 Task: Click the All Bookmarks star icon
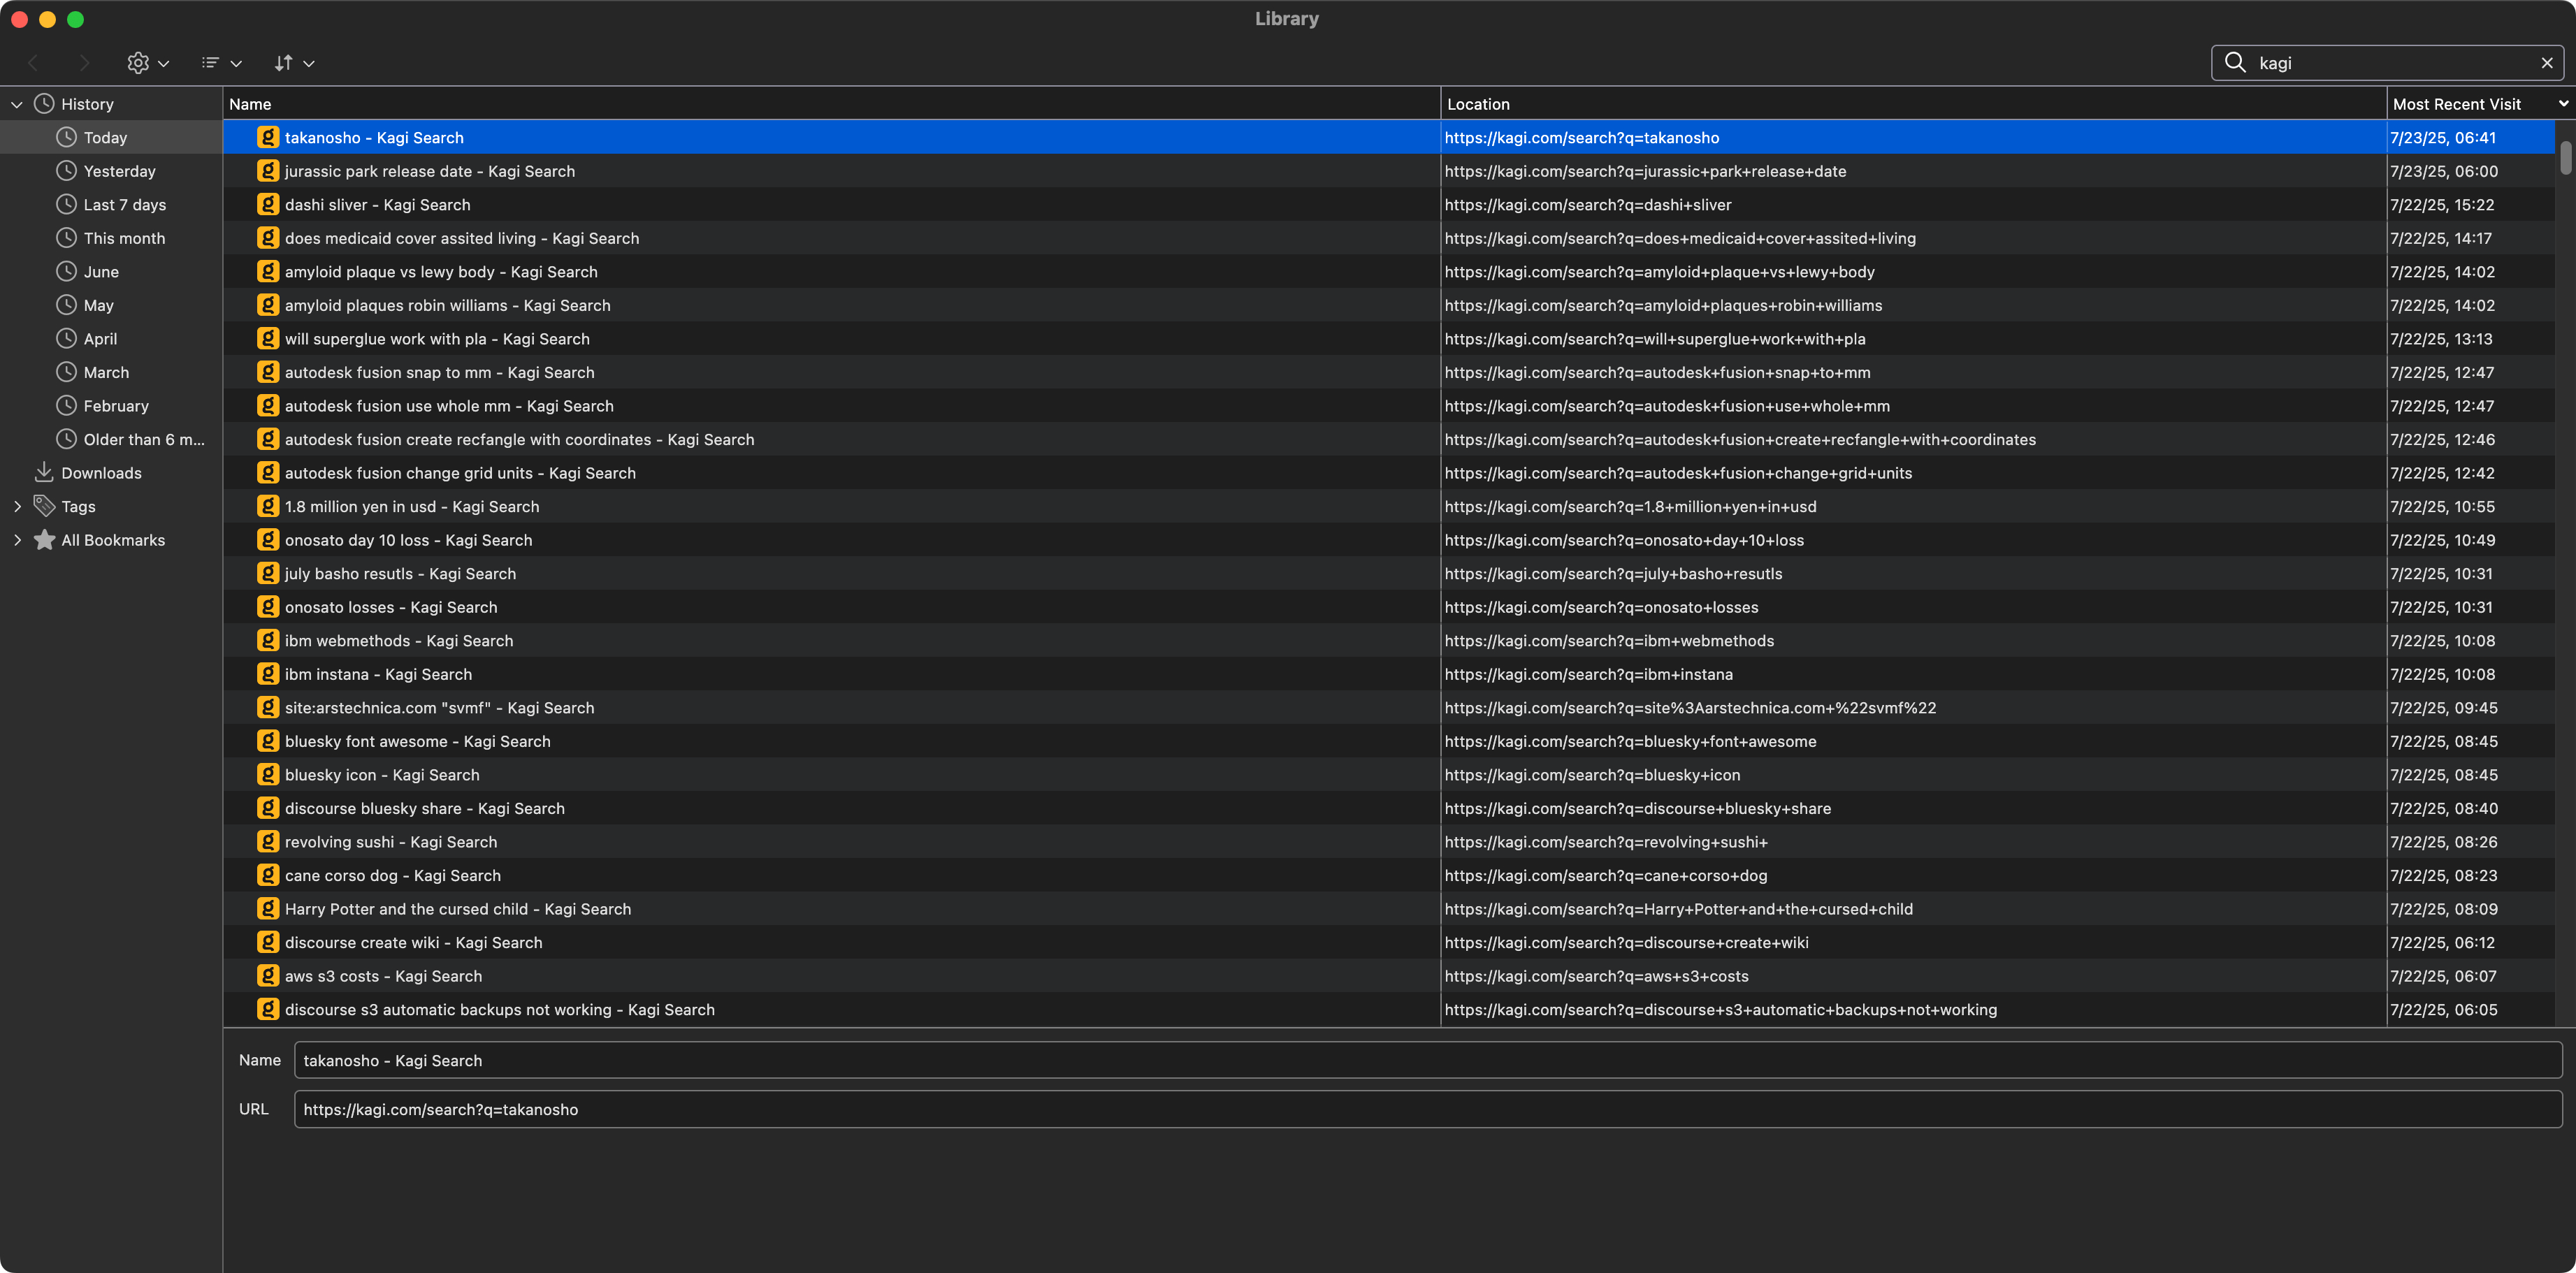(44, 539)
